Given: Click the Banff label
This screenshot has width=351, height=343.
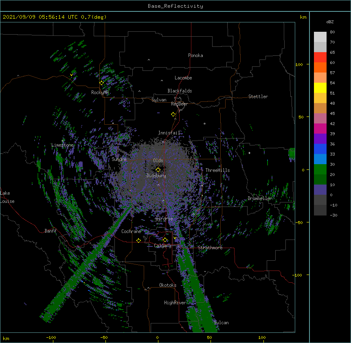Looking at the screenshot, I should (x=50, y=231).
